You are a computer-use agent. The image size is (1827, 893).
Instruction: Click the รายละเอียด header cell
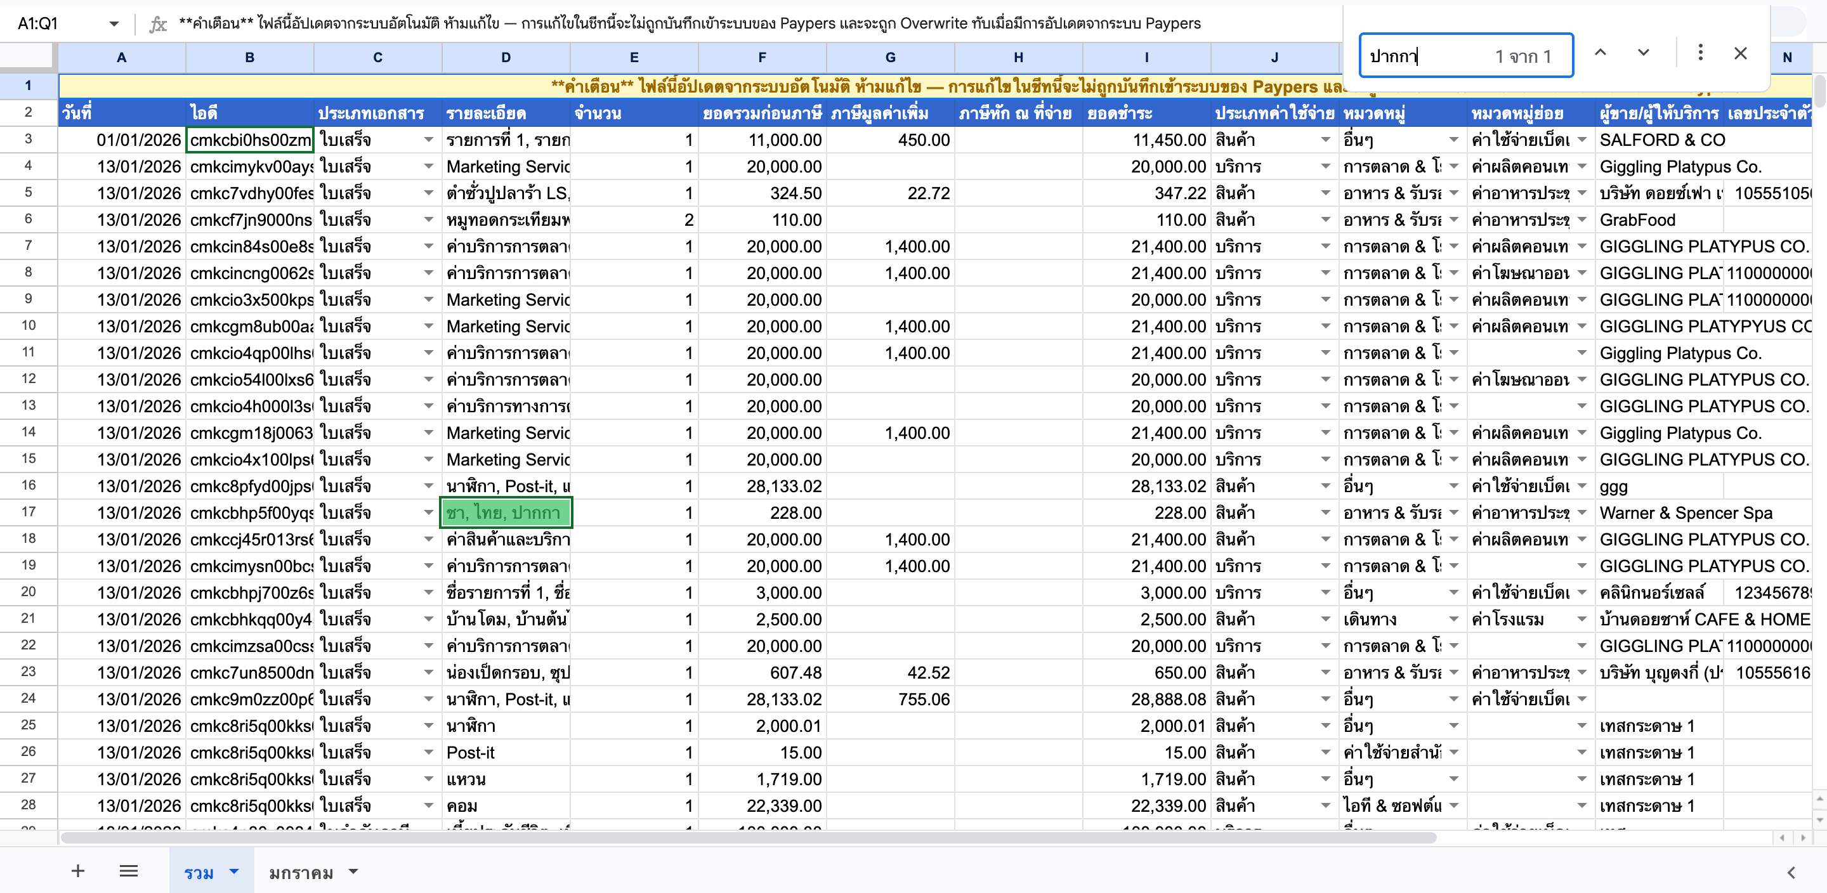point(506,113)
